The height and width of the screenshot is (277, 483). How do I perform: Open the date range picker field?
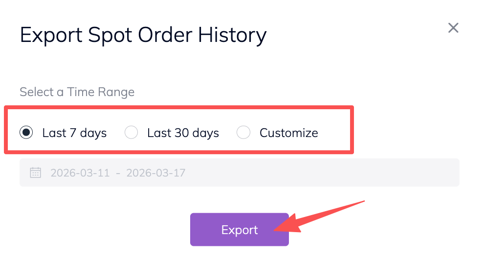[239, 173]
